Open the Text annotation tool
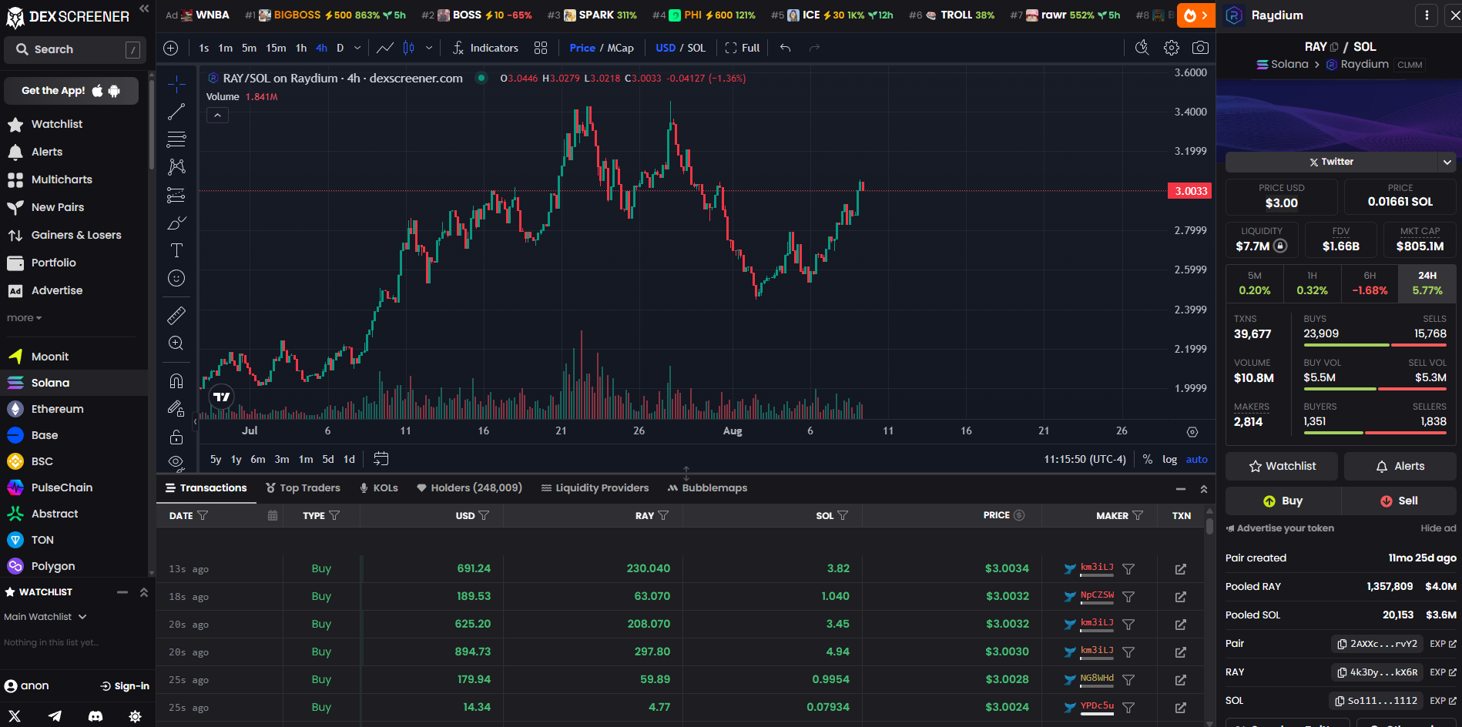This screenshot has height=727, width=1462. (x=176, y=250)
